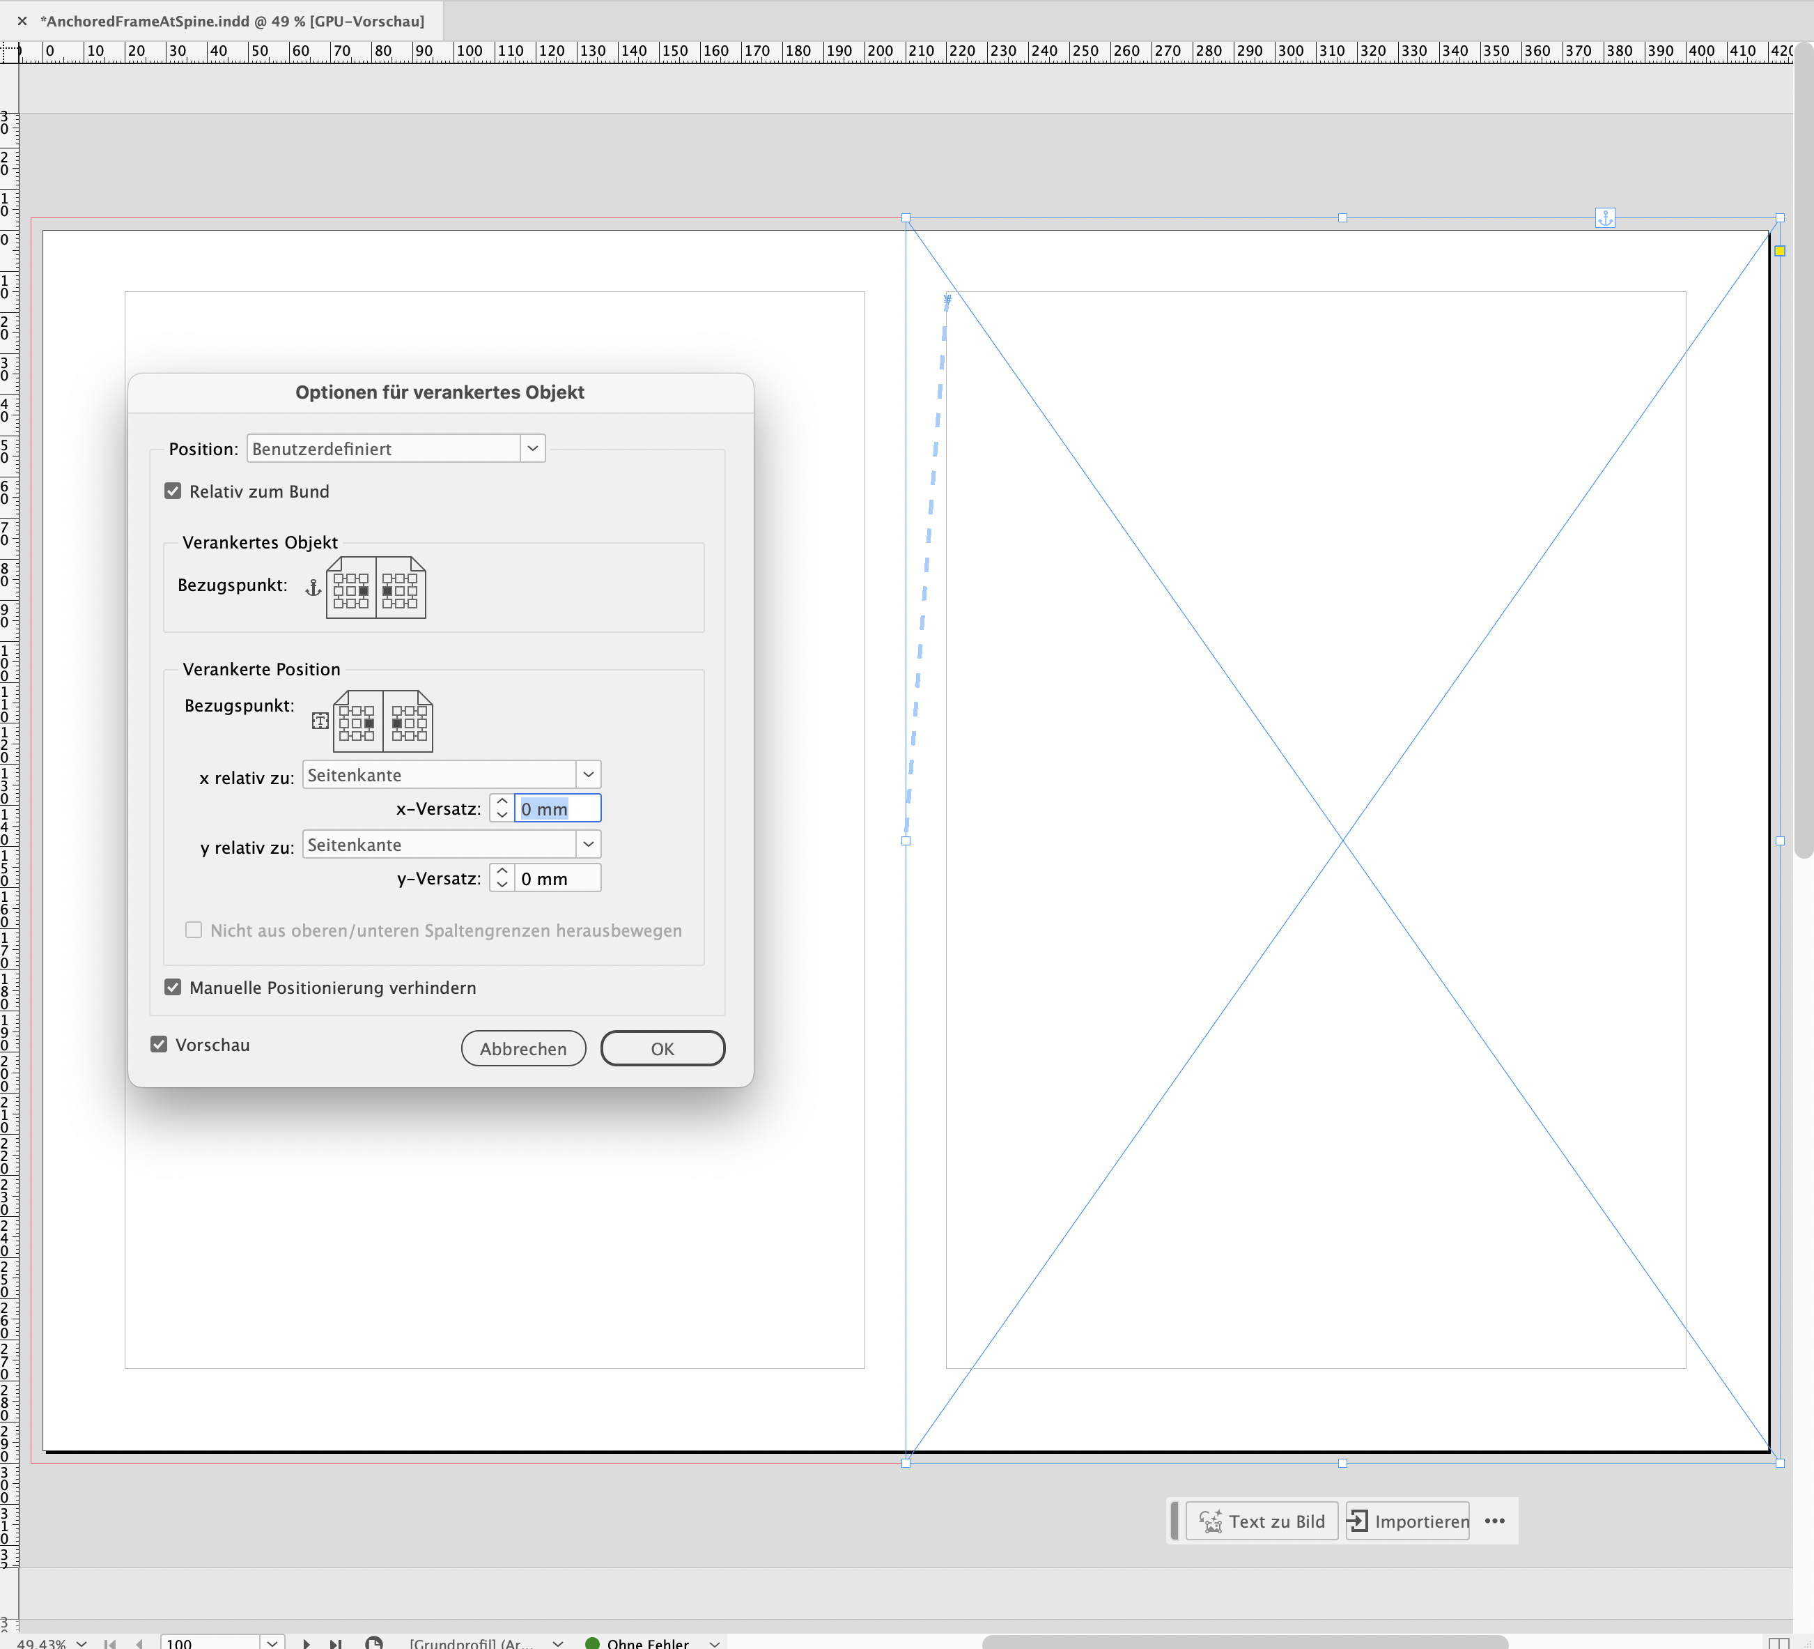Image resolution: width=1814 pixels, height=1649 pixels.
Task: Disable Relativ zum Bund
Action: (173, 491)
